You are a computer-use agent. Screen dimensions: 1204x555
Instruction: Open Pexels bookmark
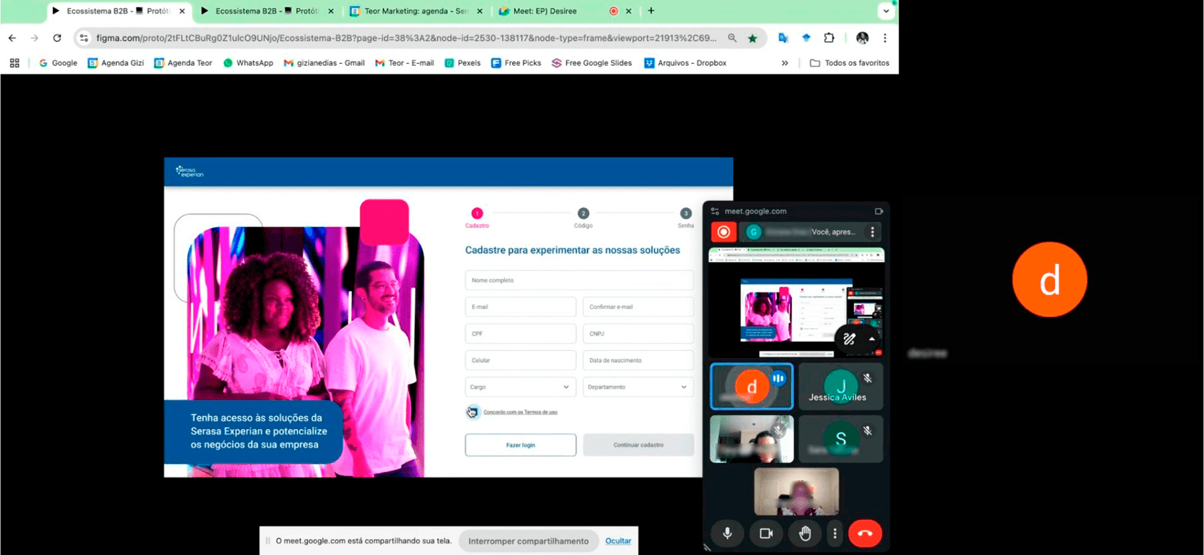[x=462, y=63]
